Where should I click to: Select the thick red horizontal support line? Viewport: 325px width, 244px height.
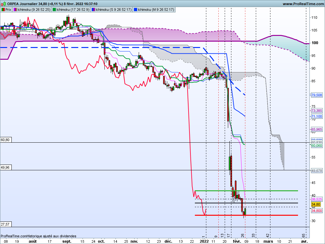(246, 215)
